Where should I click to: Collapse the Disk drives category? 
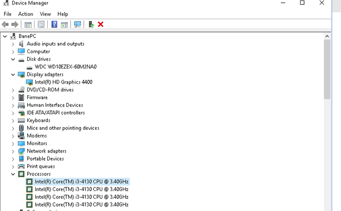coord(13,59)
